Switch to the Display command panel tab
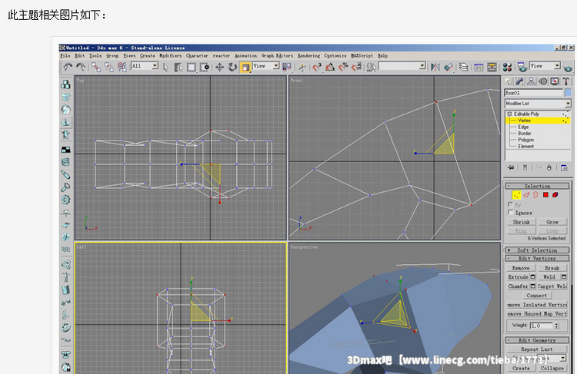Screen dimensions: 577x374 coord(555,81)
